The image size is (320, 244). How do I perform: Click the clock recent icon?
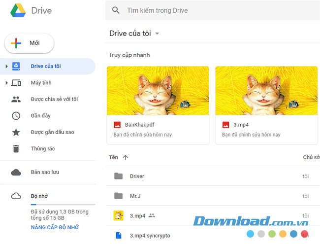16,116
